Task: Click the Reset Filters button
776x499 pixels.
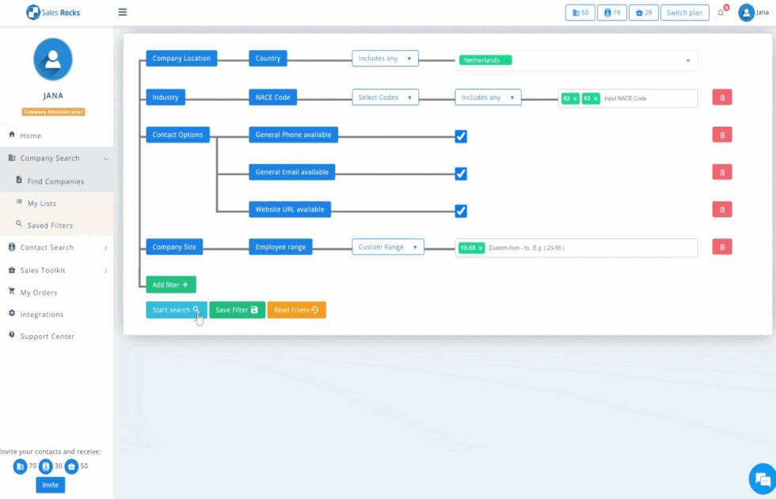Action: click(296, 310)
